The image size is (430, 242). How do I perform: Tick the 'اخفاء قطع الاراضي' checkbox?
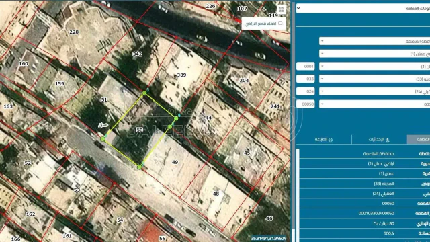point(280,23)
